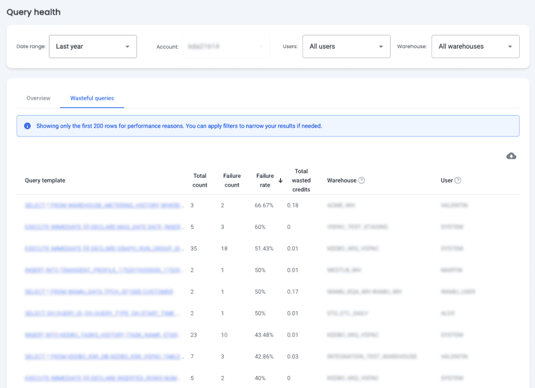
Task: Open query template with 40% failure rate
Action: (x=102, y=378)
